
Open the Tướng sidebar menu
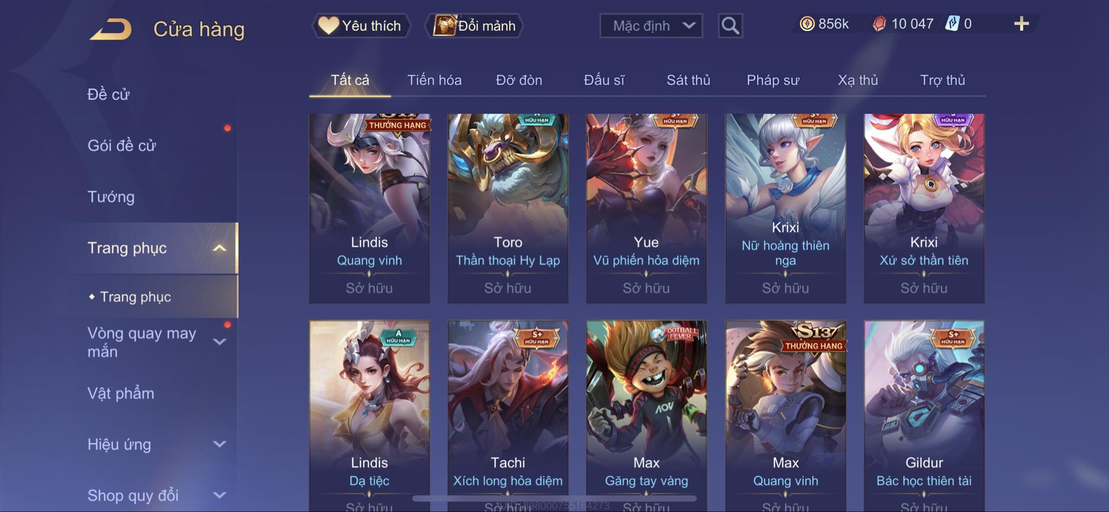tap(111, 197)
